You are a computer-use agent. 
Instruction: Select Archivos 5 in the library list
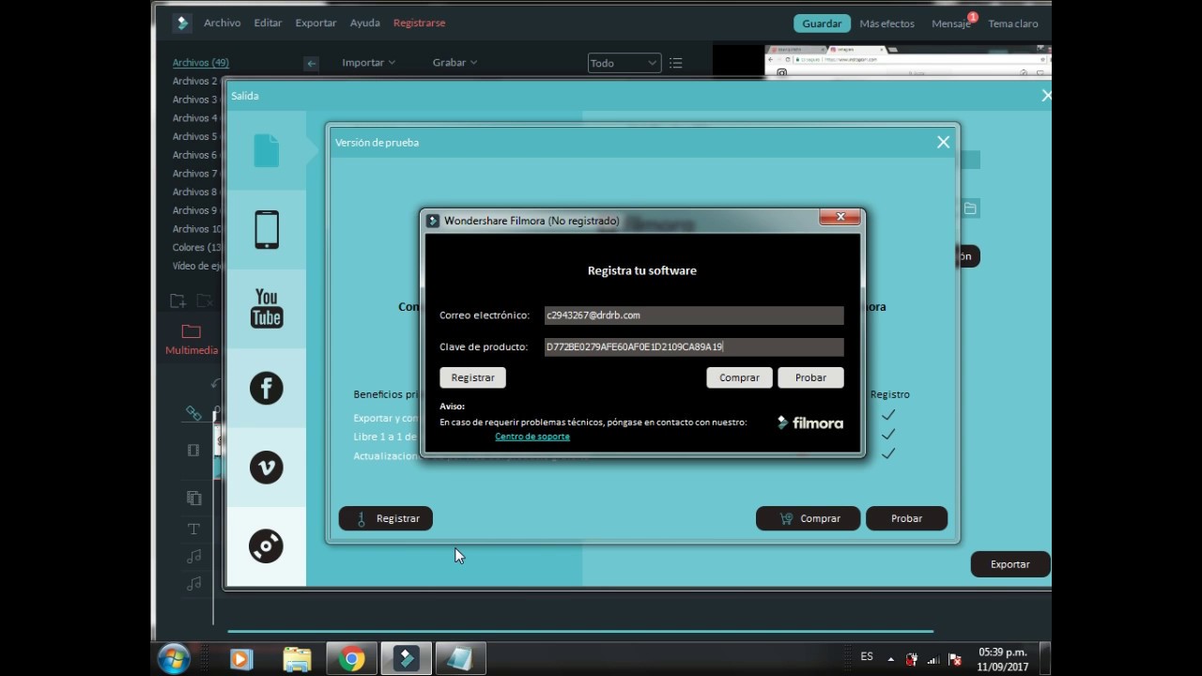[x=195, y=137]
